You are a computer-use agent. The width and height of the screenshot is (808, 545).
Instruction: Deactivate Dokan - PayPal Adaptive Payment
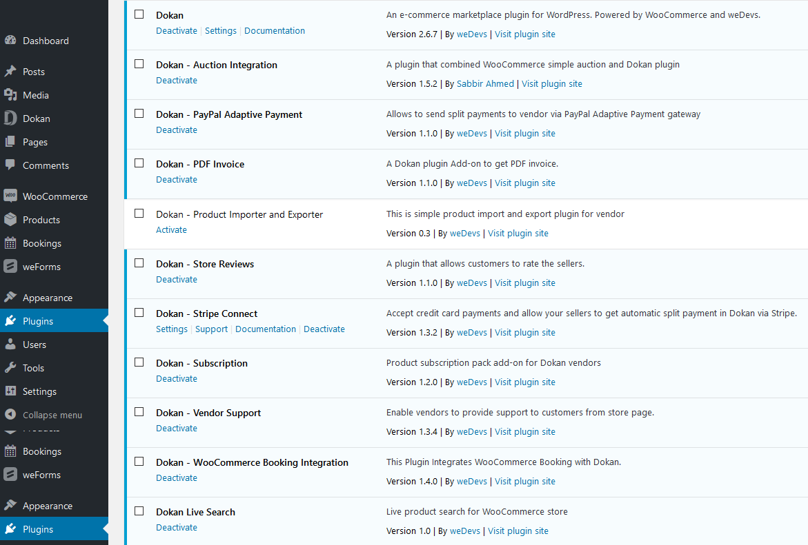(176, 130)
